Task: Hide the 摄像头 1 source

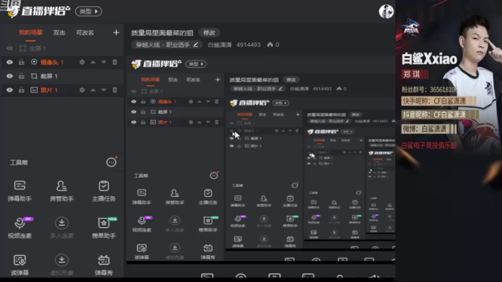Action: point(9,62)
